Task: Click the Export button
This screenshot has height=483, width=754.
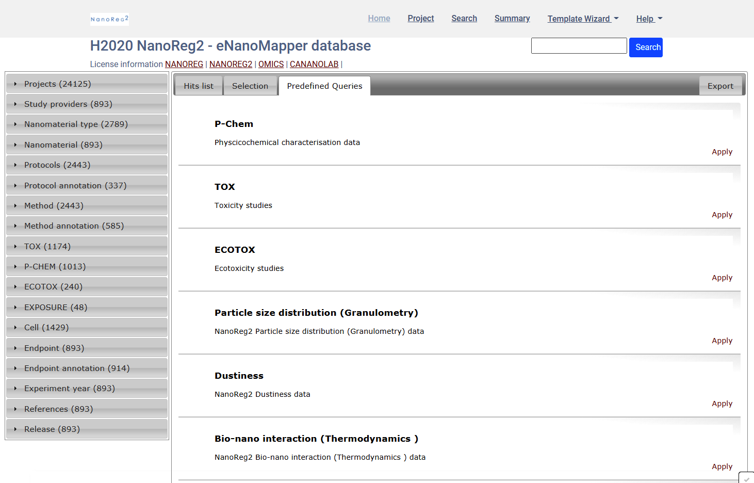Action: coord(720,86)
